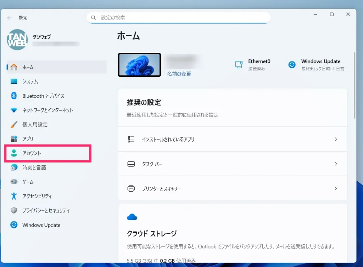
Task: Select ホーム in the sidebar
Action: 57,67
